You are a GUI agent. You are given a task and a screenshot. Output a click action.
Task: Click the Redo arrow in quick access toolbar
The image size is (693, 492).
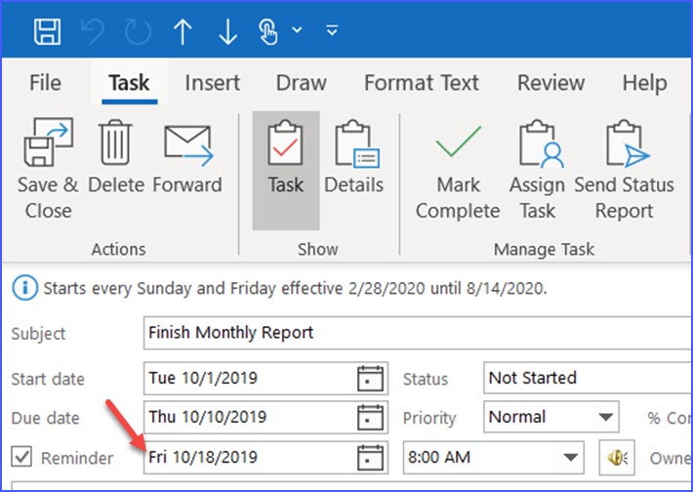pos(138,31)
